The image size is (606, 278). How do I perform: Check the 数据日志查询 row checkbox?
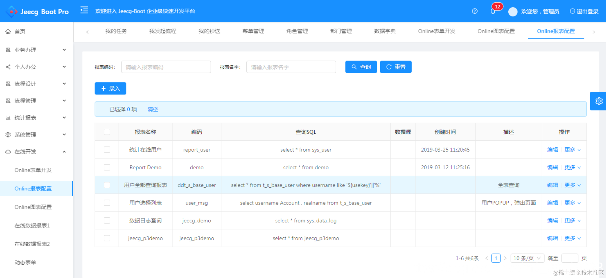(x=107, y=221)
